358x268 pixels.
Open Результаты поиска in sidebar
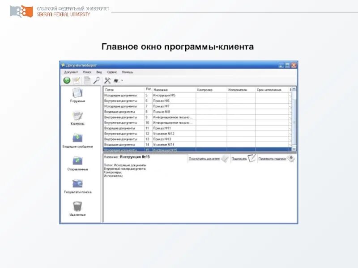[x=77, y=186]
